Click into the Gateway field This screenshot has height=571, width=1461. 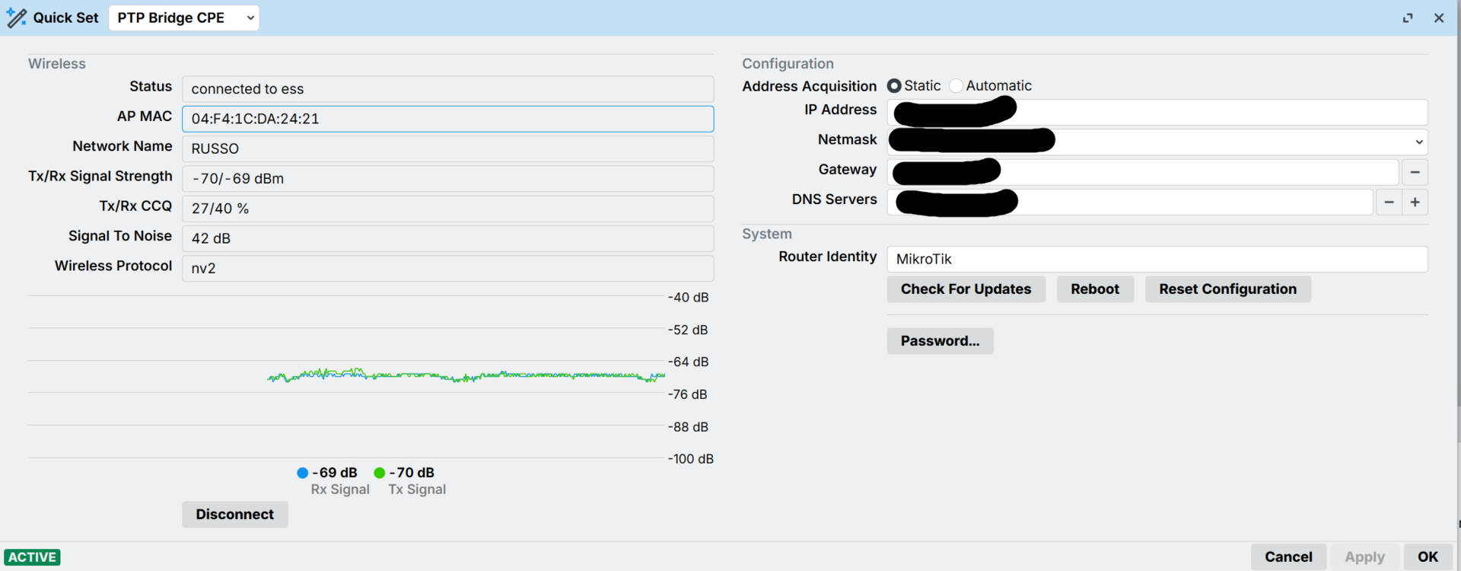[x=1143, y=172]
